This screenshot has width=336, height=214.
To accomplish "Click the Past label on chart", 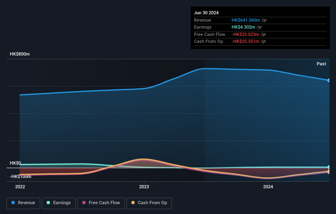I will pos(321,64).
